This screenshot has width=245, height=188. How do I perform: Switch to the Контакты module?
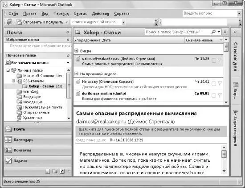coord(38,150)
